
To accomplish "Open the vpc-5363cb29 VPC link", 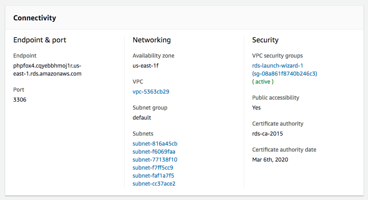I will point(151,92).
